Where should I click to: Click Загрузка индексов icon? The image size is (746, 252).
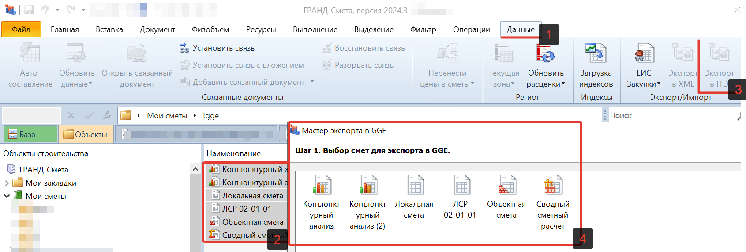[x=596, y=53]
